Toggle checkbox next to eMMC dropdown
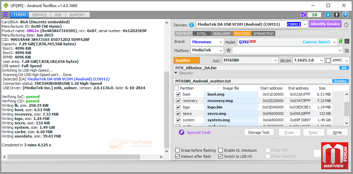Image resolution: width=353 pixels, height=174 pixels. pyautogui.click(x=328, y=60)
